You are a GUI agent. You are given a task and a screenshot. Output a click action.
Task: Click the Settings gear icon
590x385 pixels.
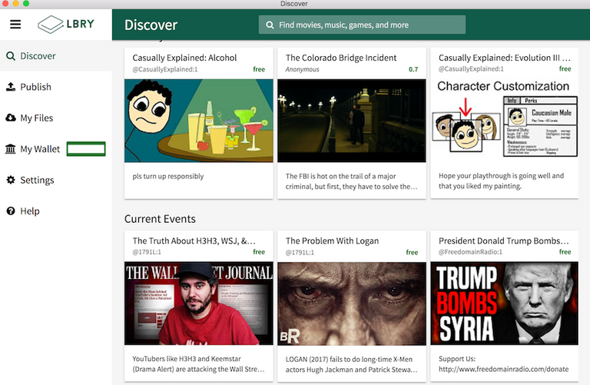coord(11,180)
